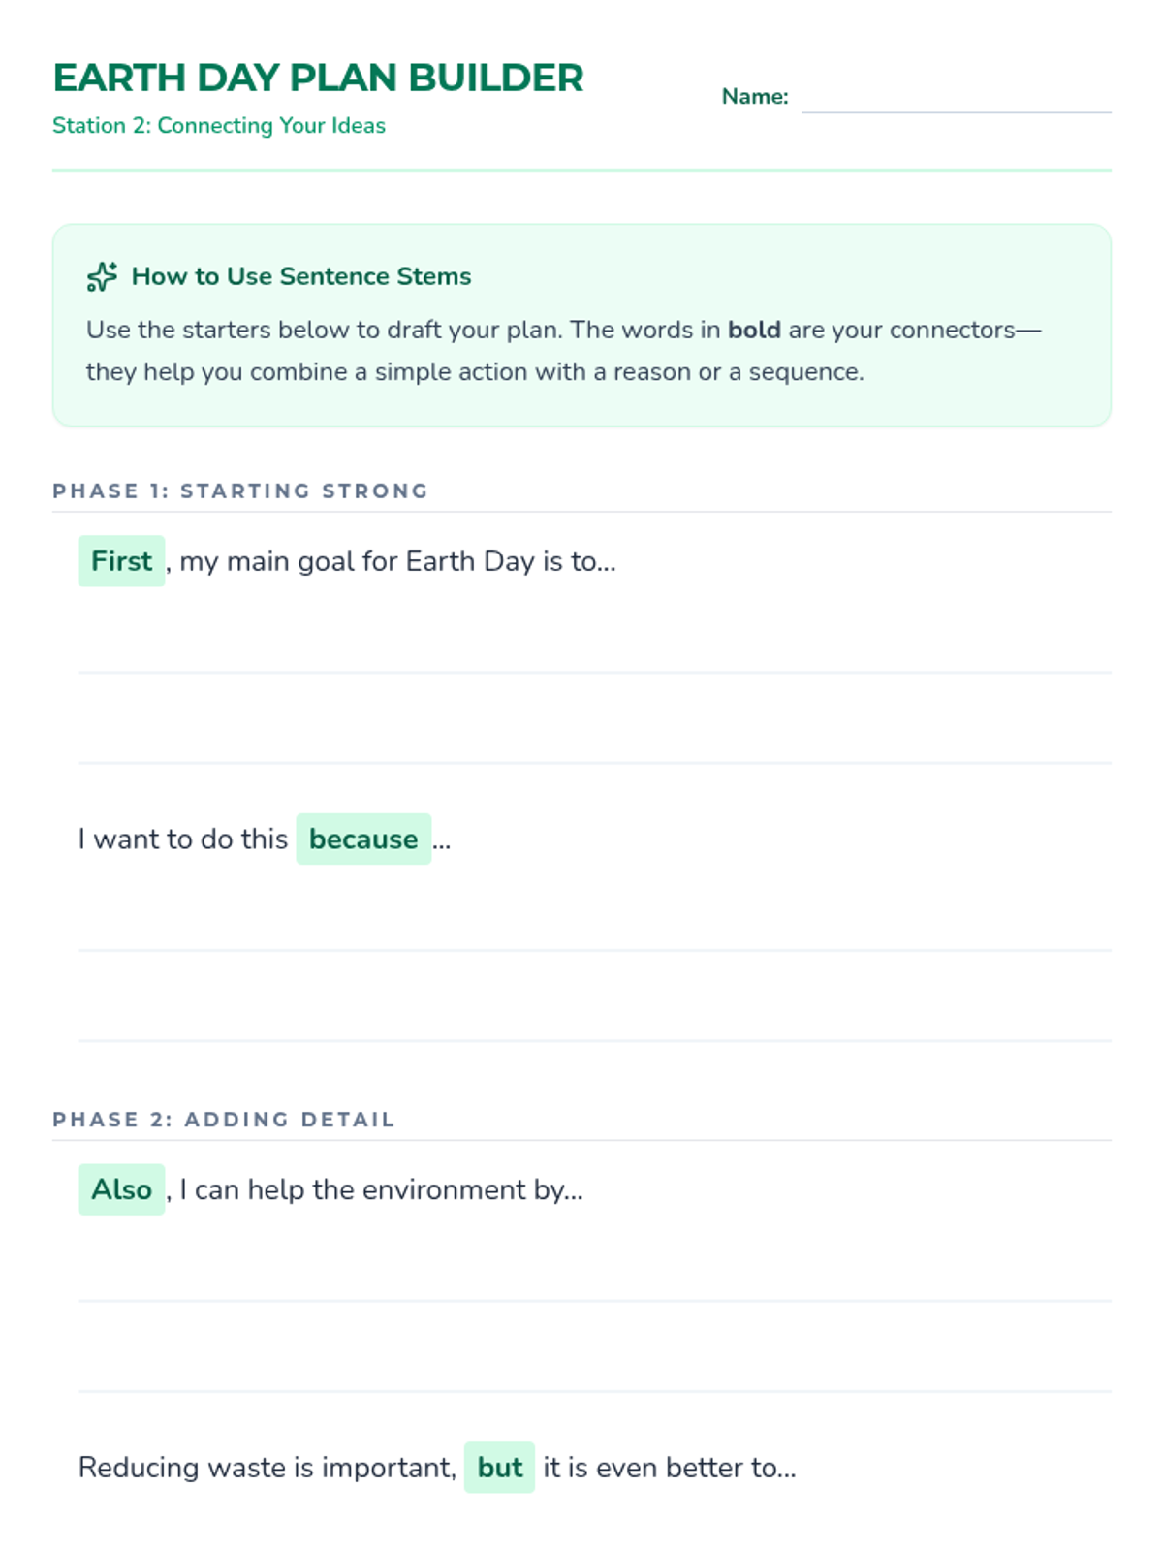1163x1551 pixels.
Task: Click the Phase 1: Starting Strong heading
Action: pos(240,491)
